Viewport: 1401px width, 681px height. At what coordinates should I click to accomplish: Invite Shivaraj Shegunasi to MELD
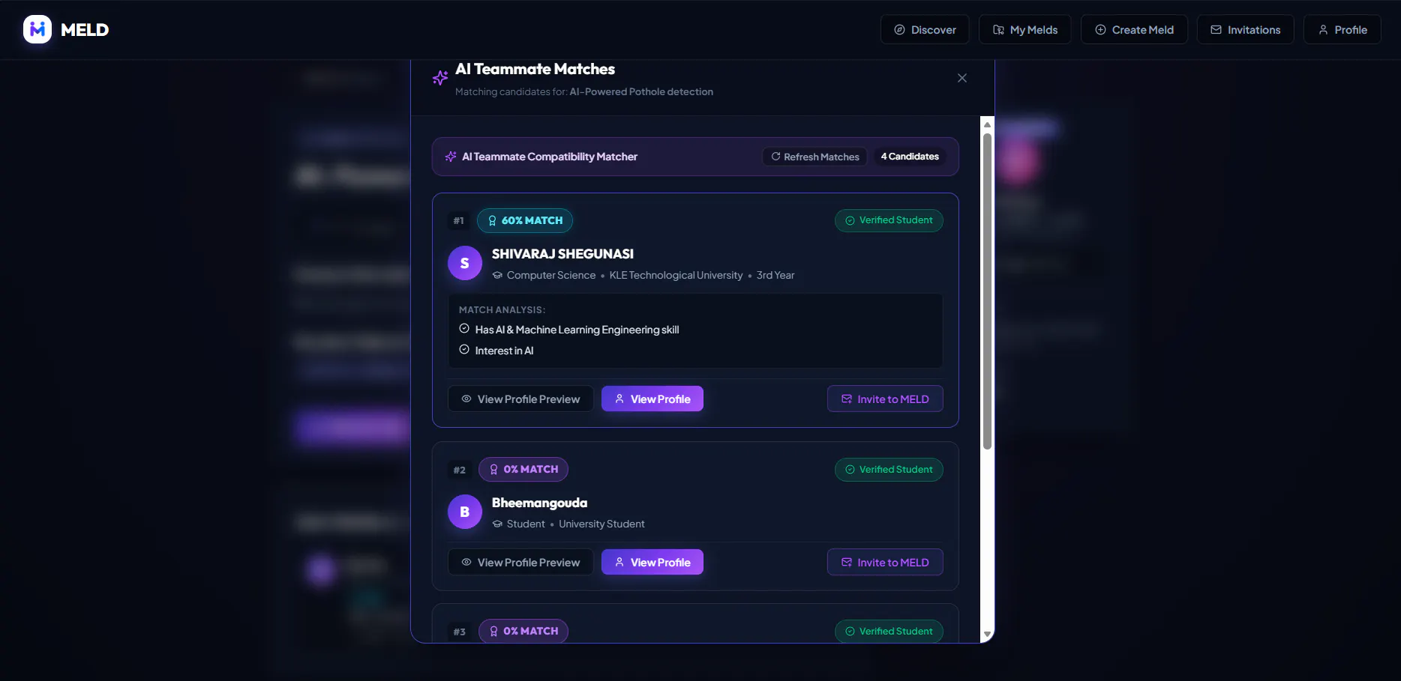885,399
